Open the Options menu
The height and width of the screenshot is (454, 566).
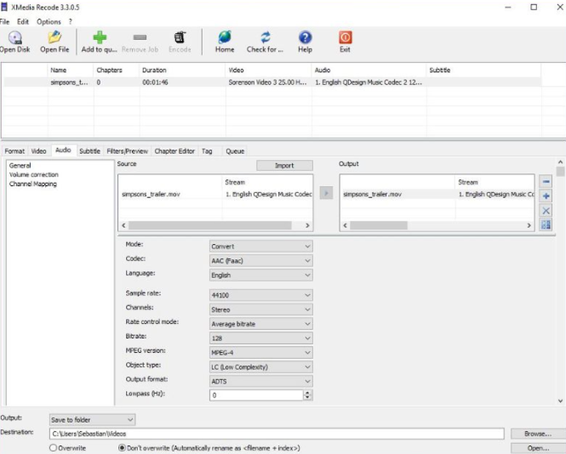pyautogui.click(x=49, y=21)
